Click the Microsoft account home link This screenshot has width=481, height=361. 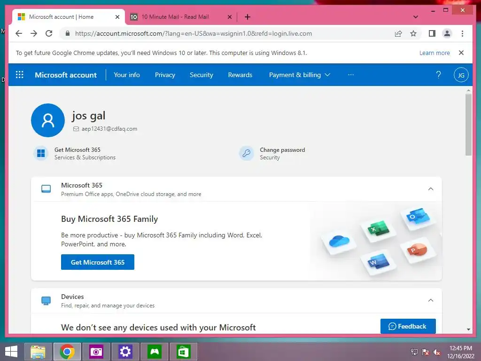[66, 75]
